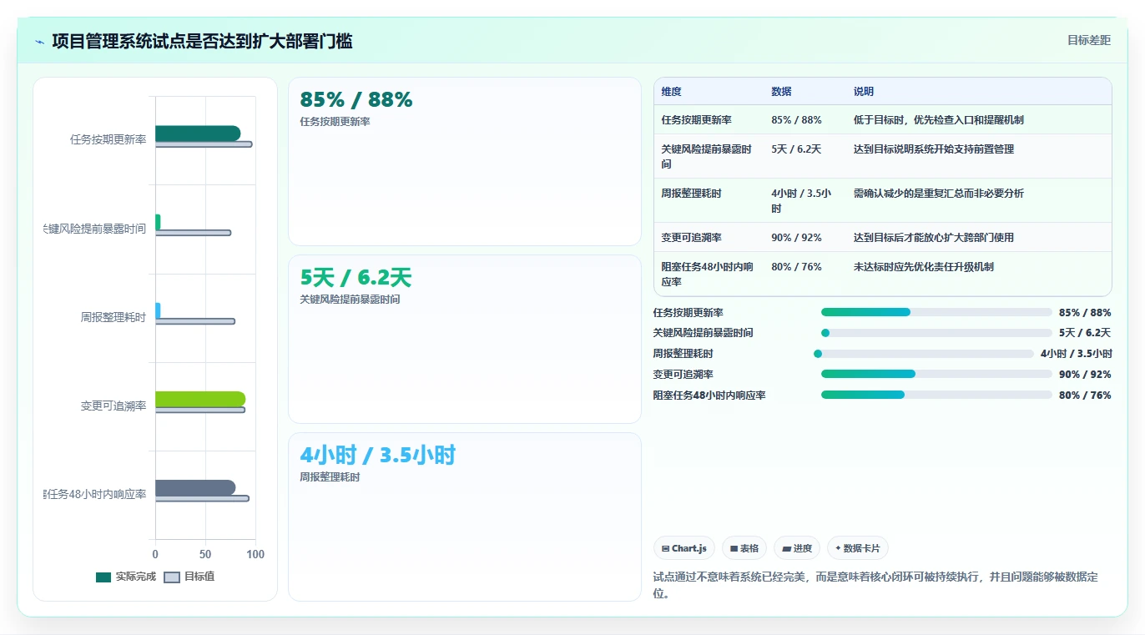This screenshot has width=1145, height=635.
Task: Select the 周报整理耗时 table row cell
Action: (x=709, y=200)
